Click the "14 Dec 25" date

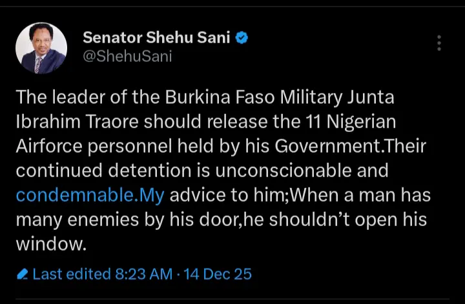pyautogui.click(x=218, y=274)
